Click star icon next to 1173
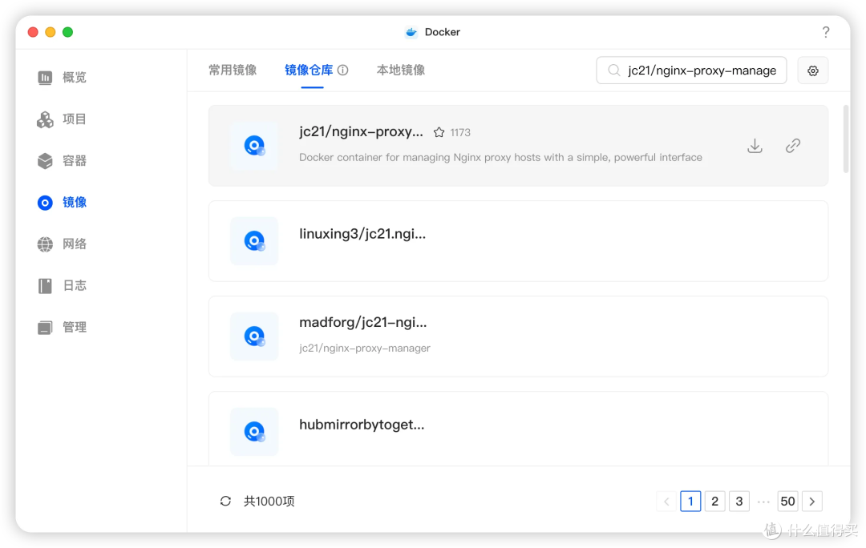The image size is (866, 548). click(x=439, y=132)
